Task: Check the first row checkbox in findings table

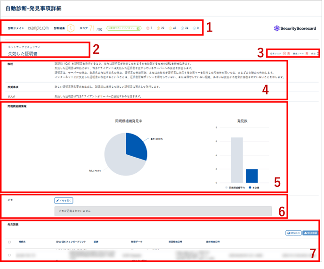Action: pos(9,255)
